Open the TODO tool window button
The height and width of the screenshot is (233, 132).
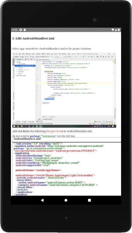tap(18, 121)
